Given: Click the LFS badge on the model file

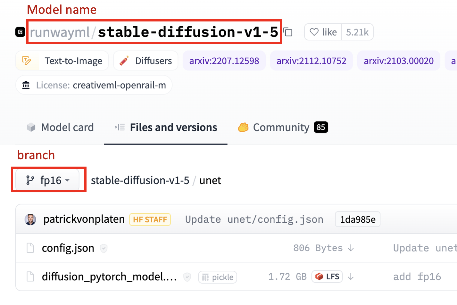Looking at the screenshot, I should (327, 276).
